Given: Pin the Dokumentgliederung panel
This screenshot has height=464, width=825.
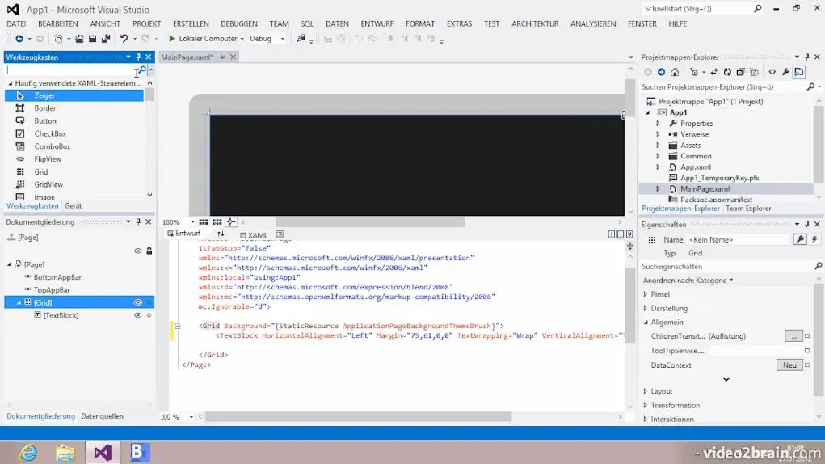Looking at the screenshot, I should (x=138, y=222).
